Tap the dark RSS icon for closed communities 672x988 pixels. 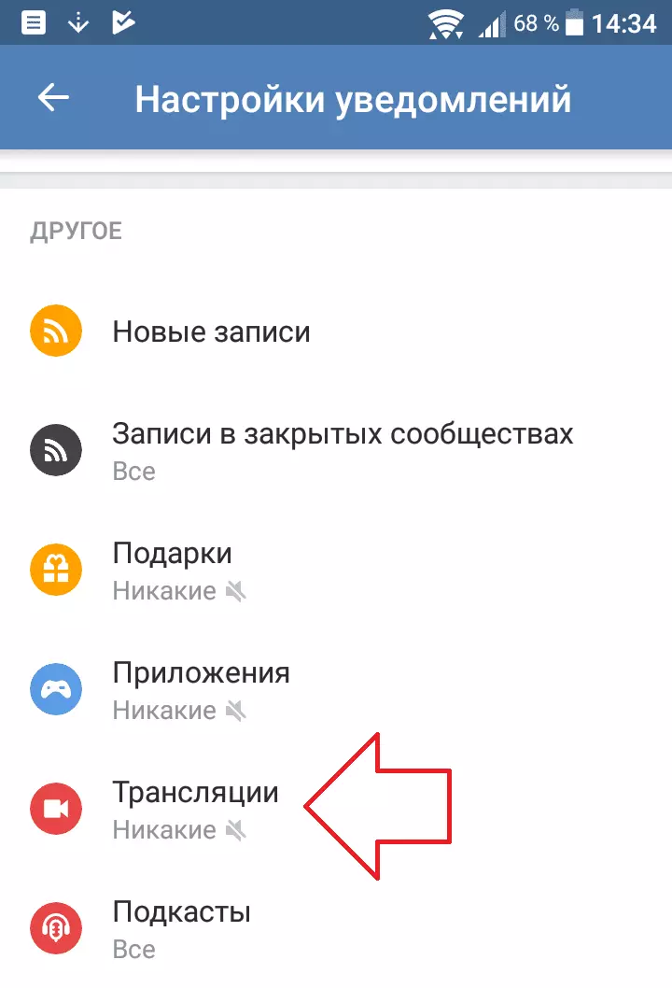[x=56, y=450]
